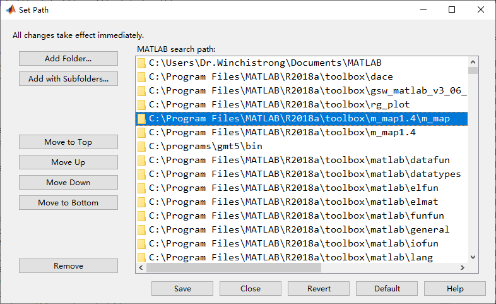Viewport: 496px width, 304px height.
Task: Select the matlab\lang path entry
Action: pos(302,257)
